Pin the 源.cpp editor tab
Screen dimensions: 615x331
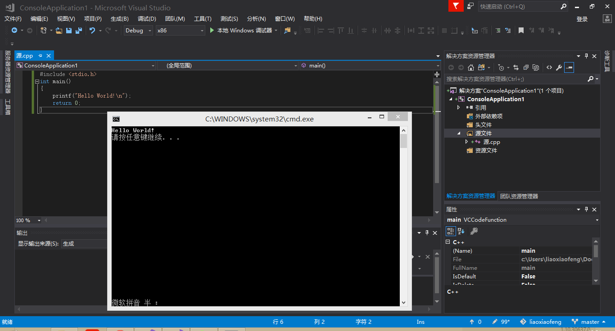pyautogui.click(x=40, y=56)
